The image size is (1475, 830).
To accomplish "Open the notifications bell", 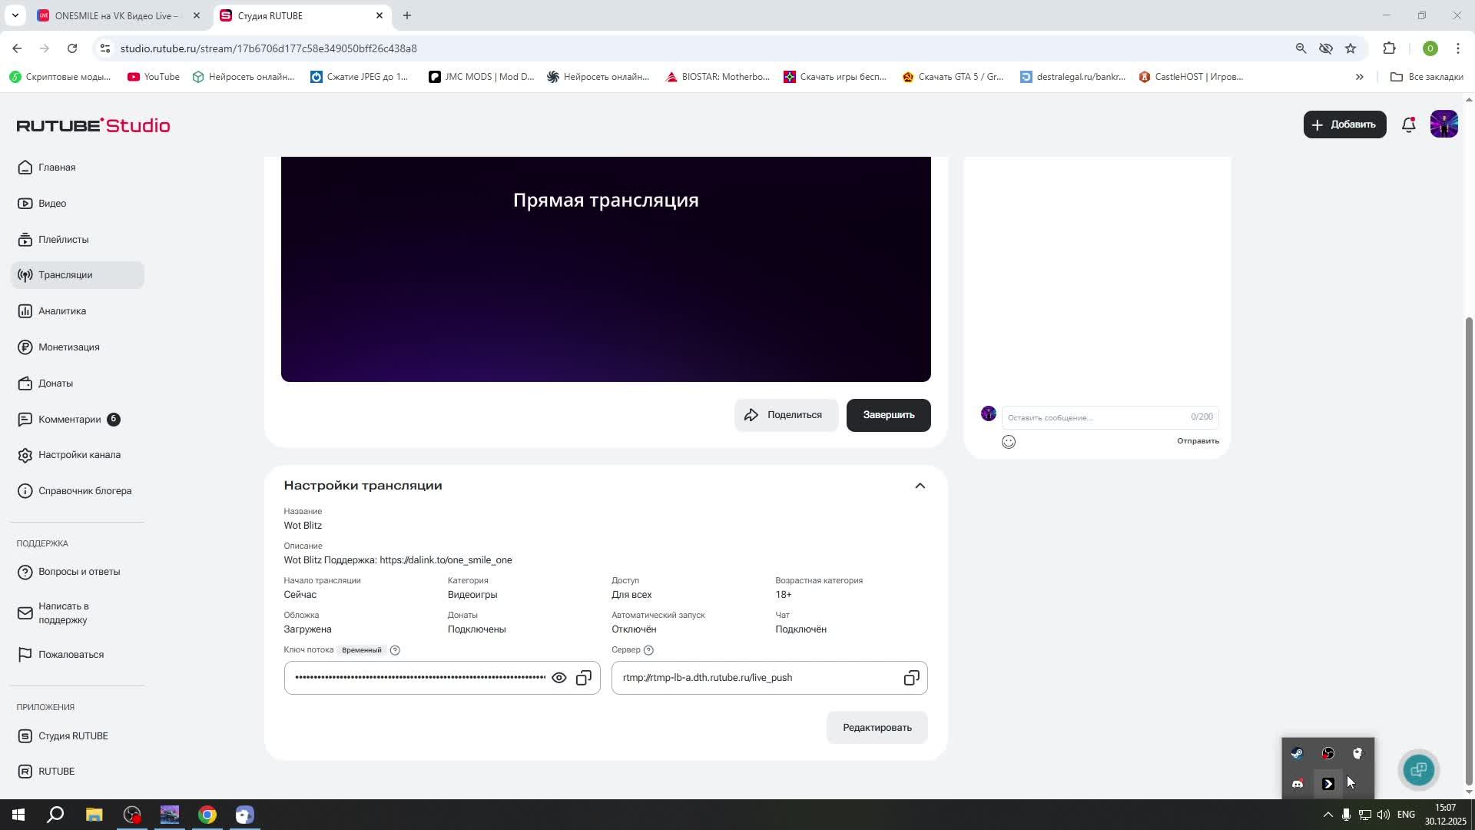I will [x=1408, y=124].
